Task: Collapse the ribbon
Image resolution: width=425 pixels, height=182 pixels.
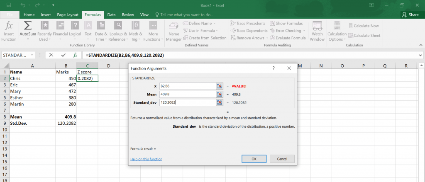Action: click(x=421, y=45)
